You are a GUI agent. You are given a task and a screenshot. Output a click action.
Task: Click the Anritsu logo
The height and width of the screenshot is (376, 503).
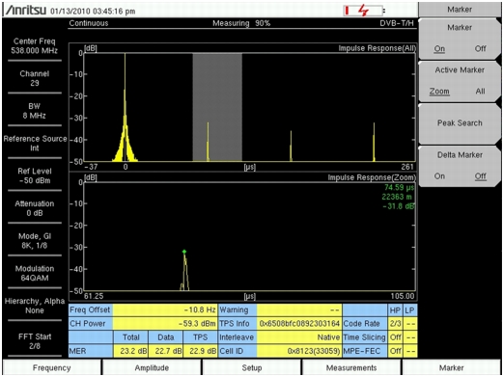click(26, 11)
